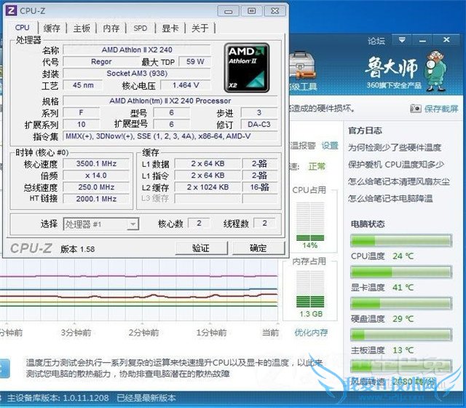Switch to the 缓存 tab

pyautogui.click(x=52, y=28)
